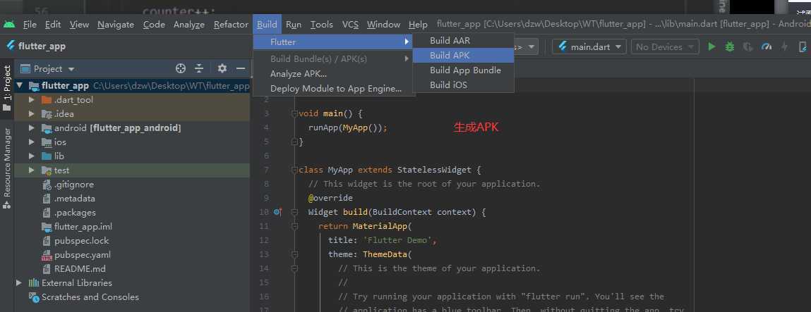This screenshot has width=811, height=312.
Task: Expand the .idea folder
Action: point(32,114)
